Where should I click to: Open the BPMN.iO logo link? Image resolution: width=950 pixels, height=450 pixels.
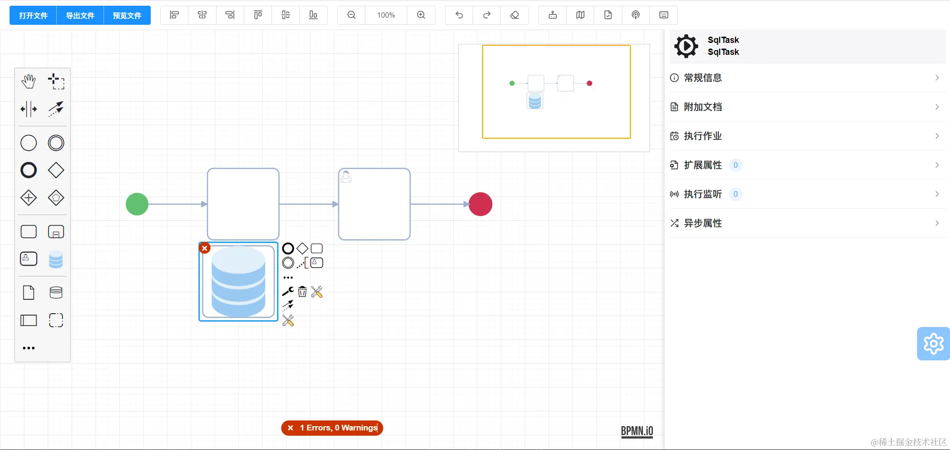click(637, 431)
